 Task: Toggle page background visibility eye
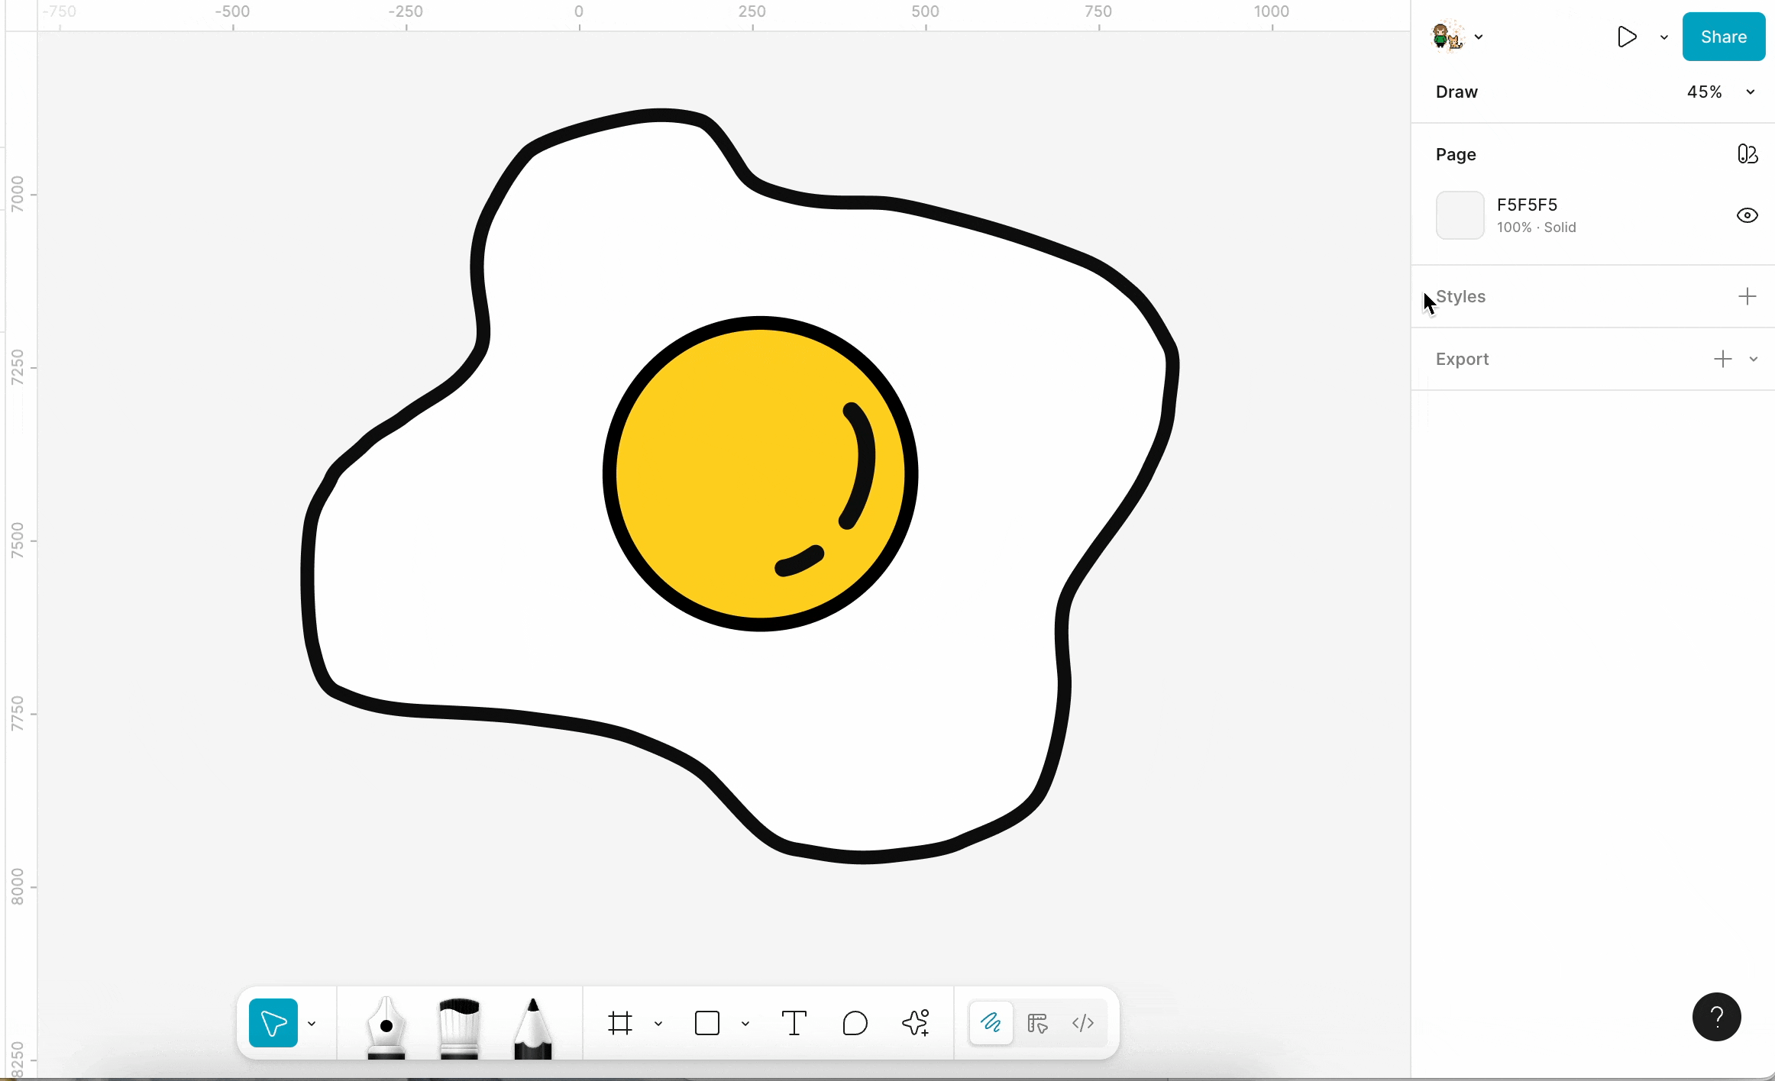(1747, 215)
